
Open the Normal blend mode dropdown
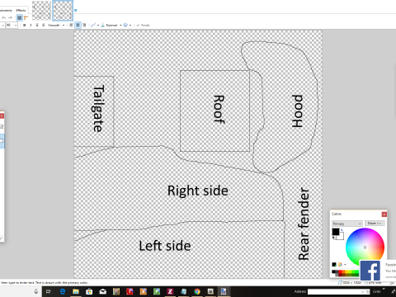coord(114,25)
